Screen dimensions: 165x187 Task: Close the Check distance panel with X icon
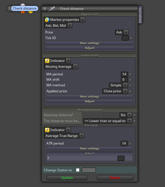click(45, 9)
